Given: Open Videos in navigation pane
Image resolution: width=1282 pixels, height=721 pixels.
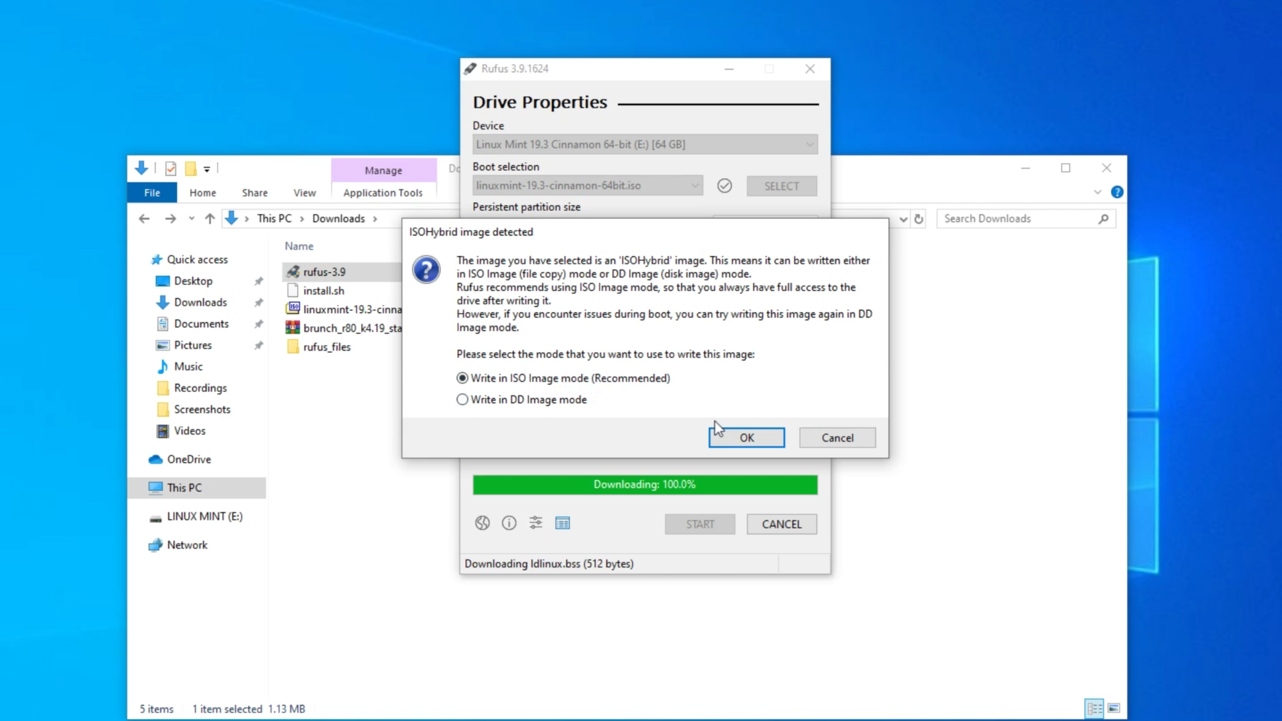Looking at the screenshot, I should [x=190, y=431].
